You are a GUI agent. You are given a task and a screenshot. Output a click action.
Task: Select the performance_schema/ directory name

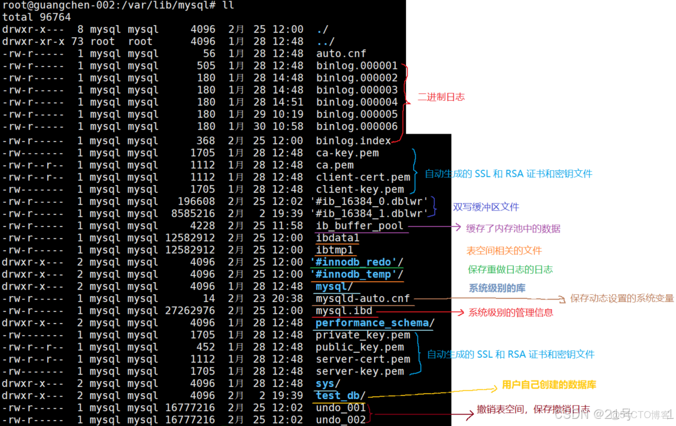click(375, 322)
